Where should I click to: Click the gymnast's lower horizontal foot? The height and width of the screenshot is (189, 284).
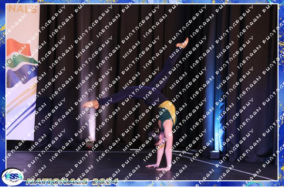coord(90,104)
